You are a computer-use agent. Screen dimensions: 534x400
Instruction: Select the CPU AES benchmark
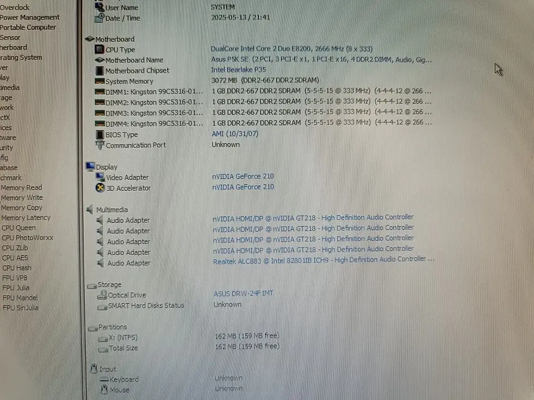[x=15, y=257]
